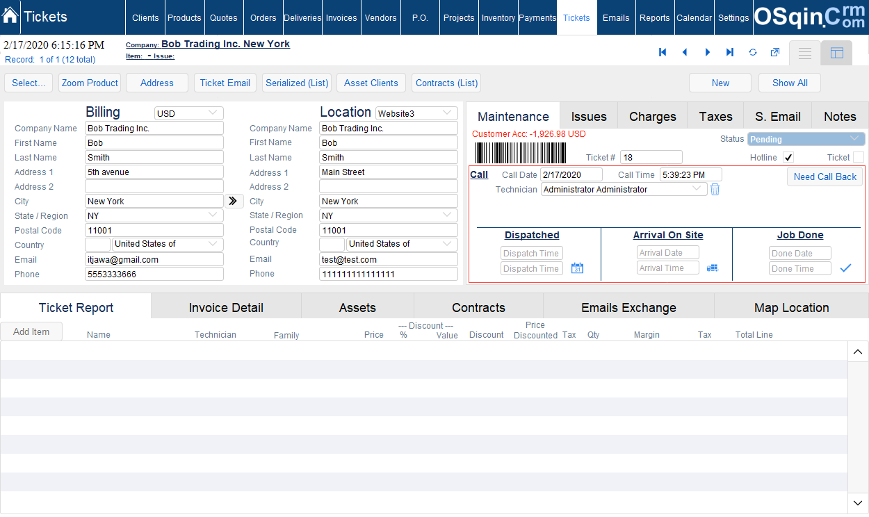The width and height of the screenshot is (869, 517).
Task: Click the trash icon next to Technician
Action: click(x=715, y=189)
